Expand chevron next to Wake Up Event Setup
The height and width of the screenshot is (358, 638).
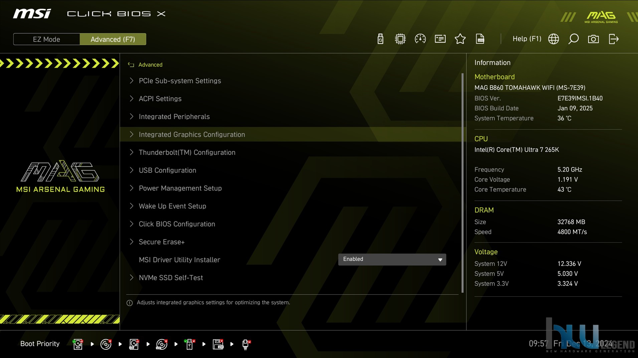(131, 206)
